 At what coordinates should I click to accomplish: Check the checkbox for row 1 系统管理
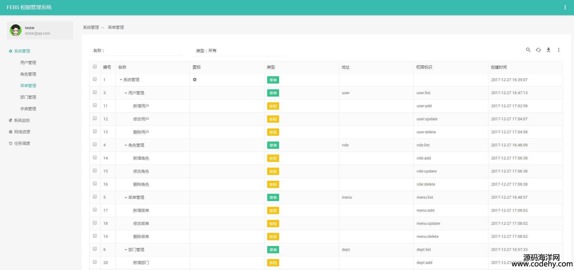[95, 79]
